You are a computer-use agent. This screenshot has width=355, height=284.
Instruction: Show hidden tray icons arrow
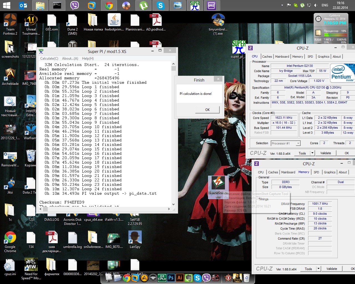click(282, 5)
